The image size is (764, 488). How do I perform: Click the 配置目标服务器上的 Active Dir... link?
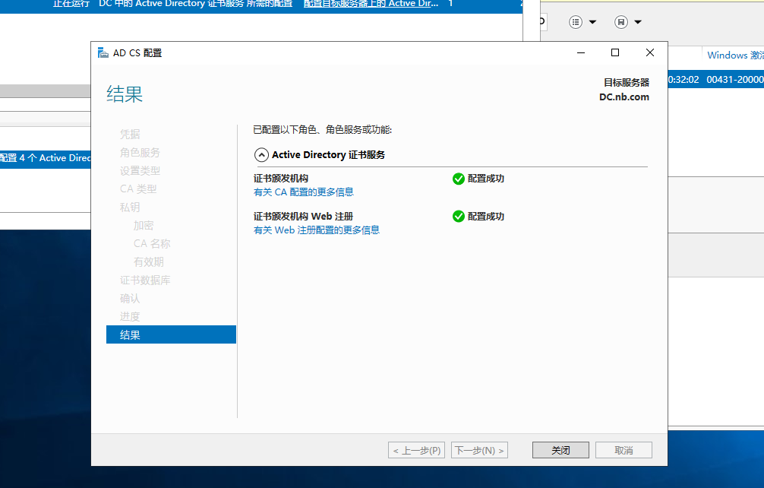(x=371, y=4)
